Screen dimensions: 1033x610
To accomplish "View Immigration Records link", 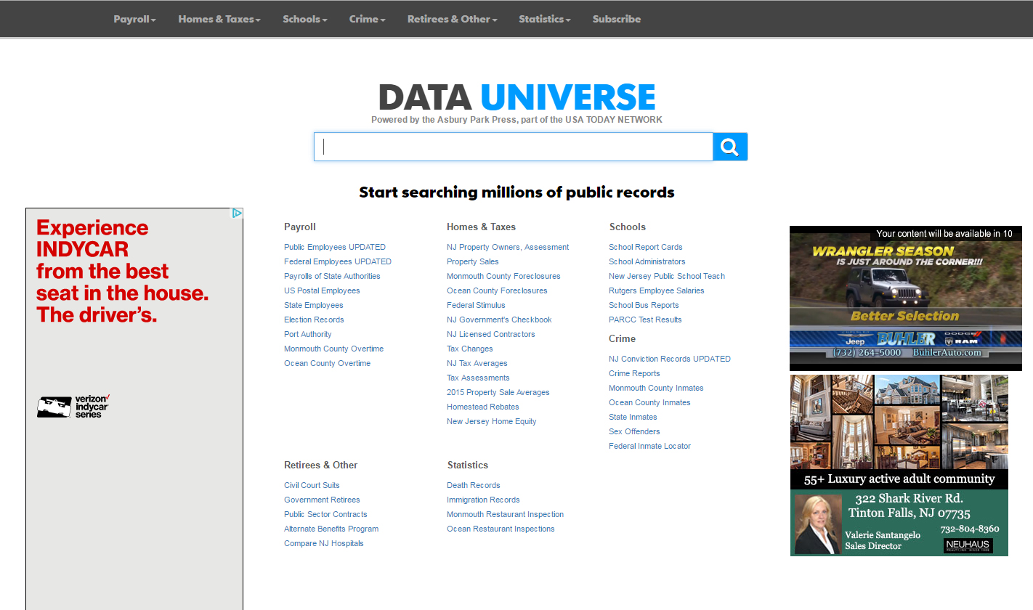I will click(483, 500).
